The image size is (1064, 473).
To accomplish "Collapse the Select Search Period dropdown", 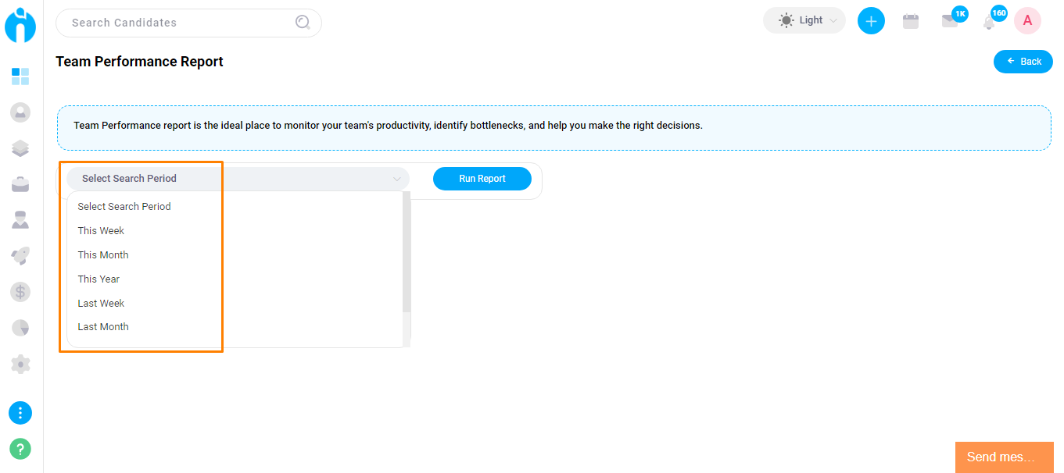I will (238, 179).
